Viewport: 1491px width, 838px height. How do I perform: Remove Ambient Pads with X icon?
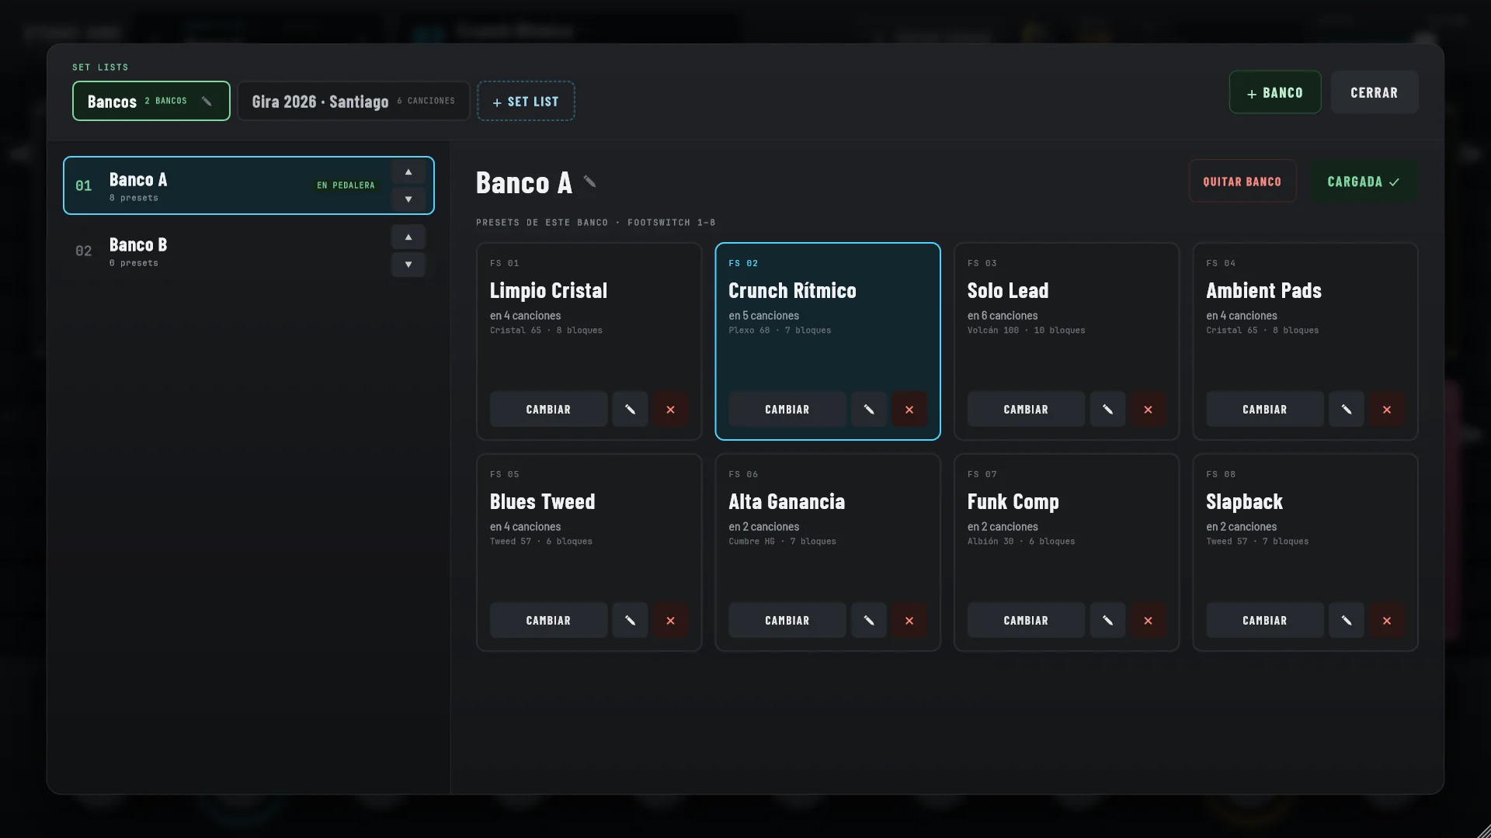[x=1387, y=409]
